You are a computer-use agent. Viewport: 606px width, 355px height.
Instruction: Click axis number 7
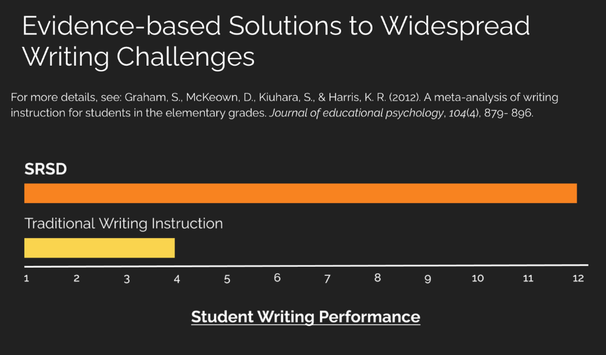tap(327, 279)
